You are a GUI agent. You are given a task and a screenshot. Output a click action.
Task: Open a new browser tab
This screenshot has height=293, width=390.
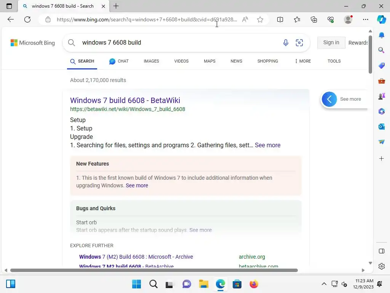116,6
